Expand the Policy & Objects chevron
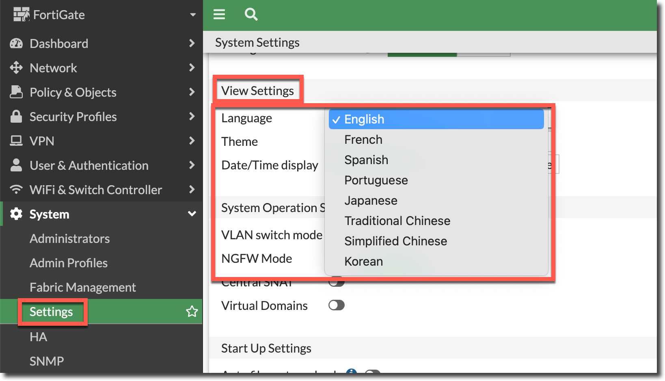This screenshot has height=381, width=665. [x=192, y=92]
